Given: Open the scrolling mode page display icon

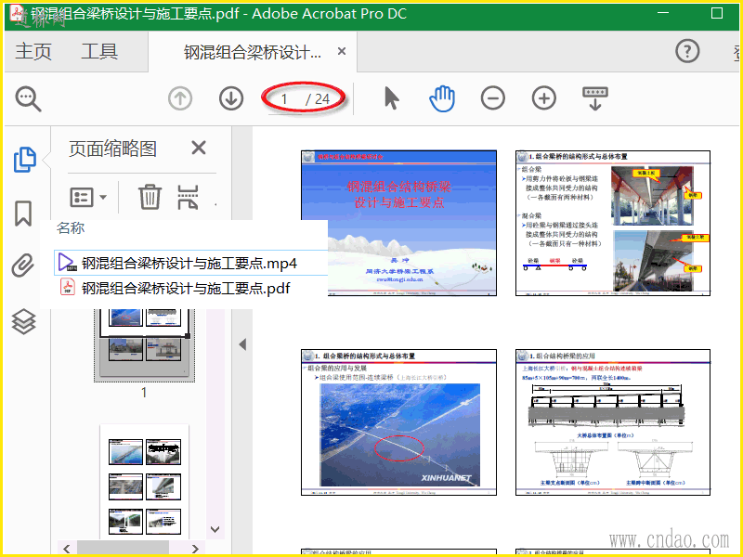Looking at the screenshot, I should 595,98.
